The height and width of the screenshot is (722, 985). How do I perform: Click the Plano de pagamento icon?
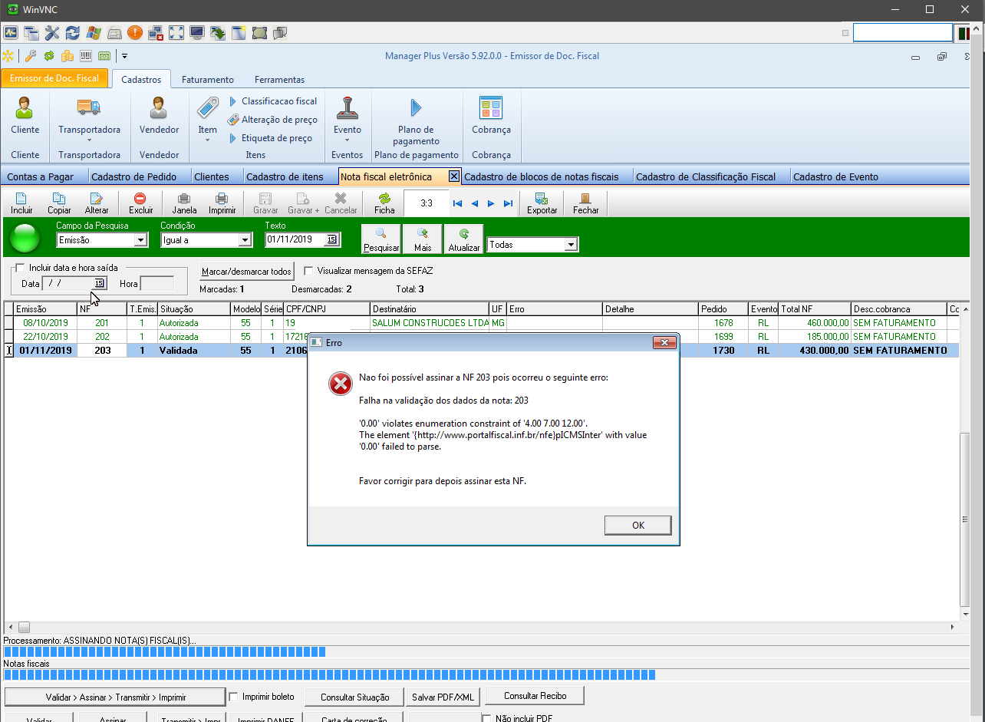coord(416,109)
